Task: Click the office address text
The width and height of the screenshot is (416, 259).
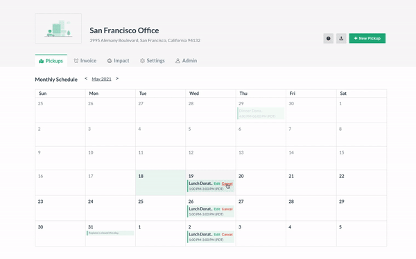Action: (145, 40)
